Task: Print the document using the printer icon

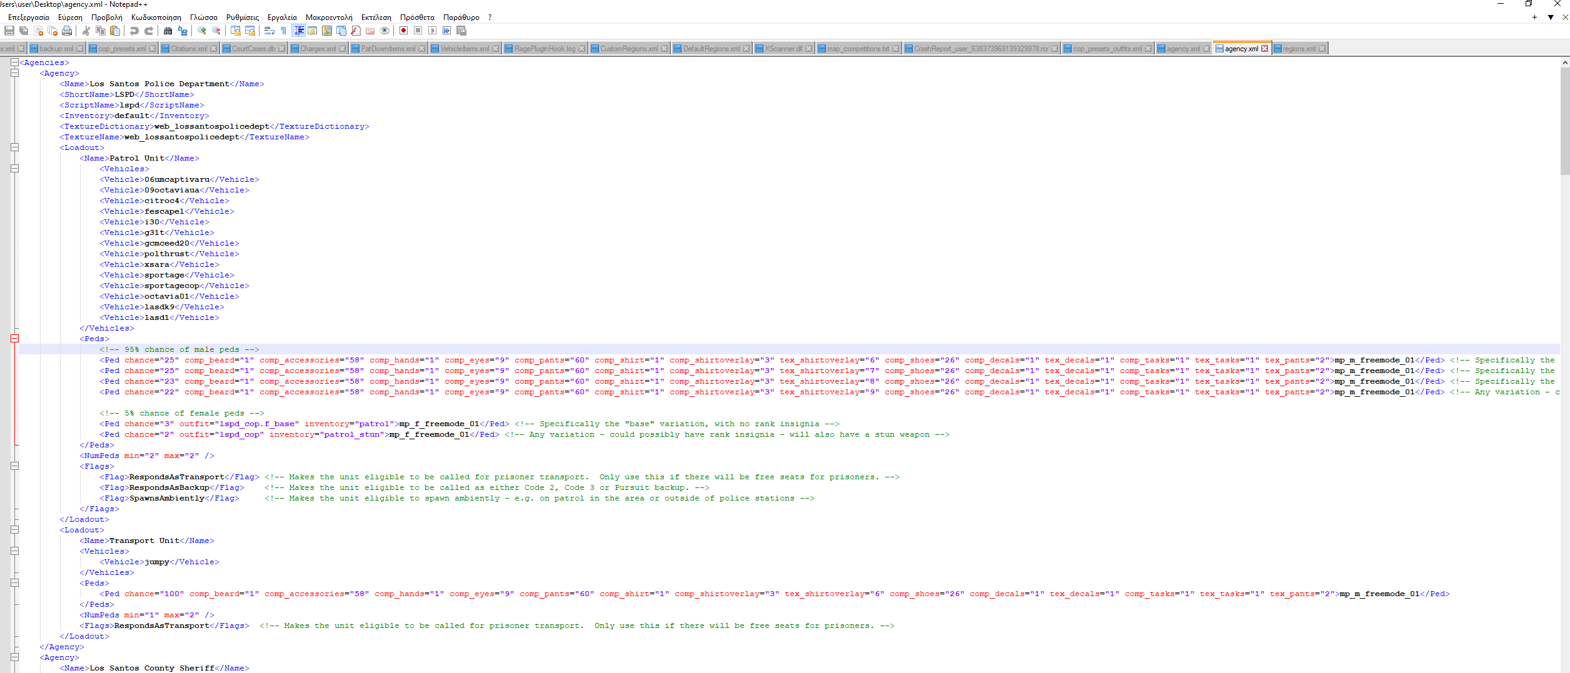Action: click(67, 31)
